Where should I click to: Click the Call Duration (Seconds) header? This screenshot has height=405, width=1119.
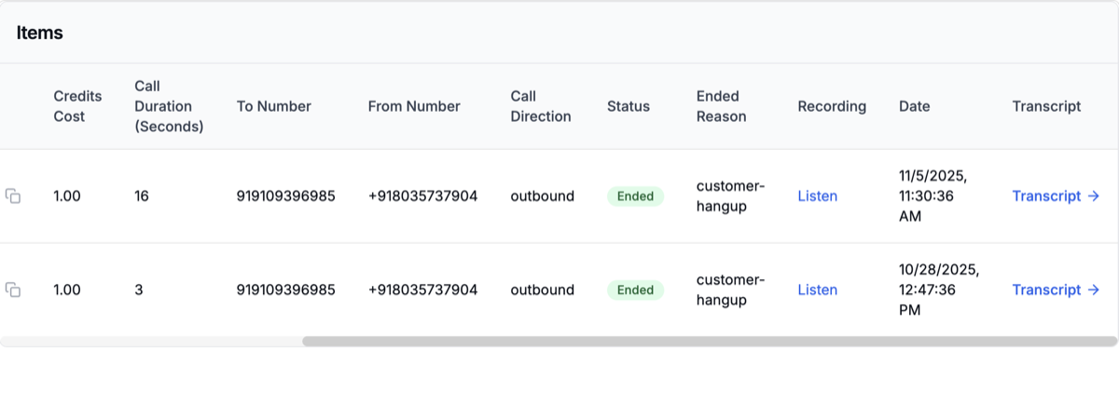click(x=169, y=106)
